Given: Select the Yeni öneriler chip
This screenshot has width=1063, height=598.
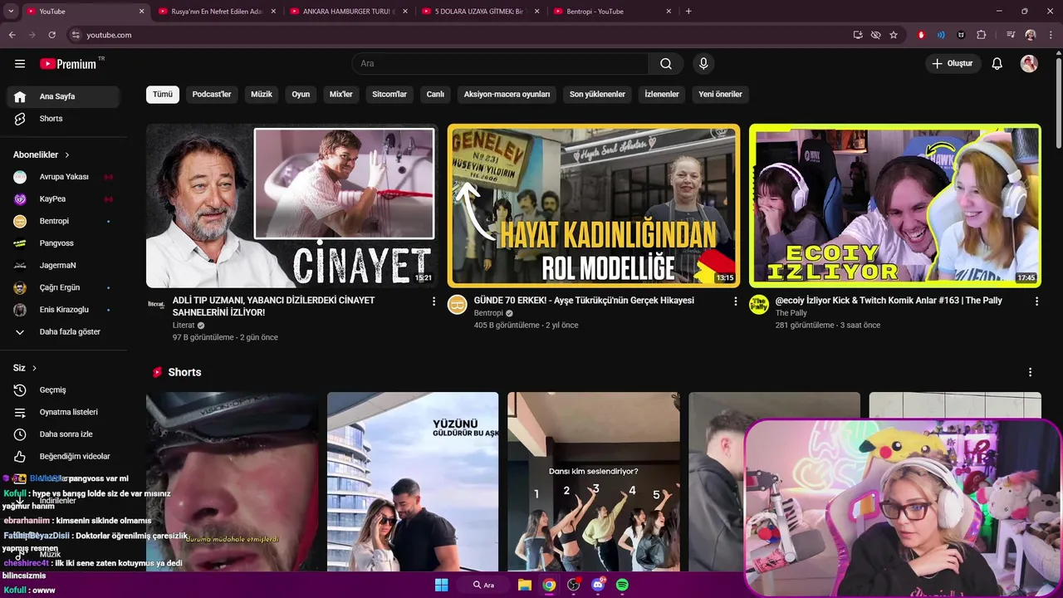Looking at the screenshot, I should [720, 95].
